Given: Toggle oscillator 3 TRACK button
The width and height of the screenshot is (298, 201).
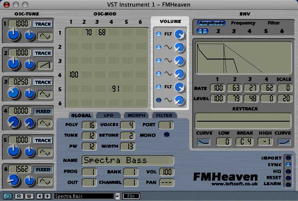Looking at the screenshot, I should pos(43,82).
